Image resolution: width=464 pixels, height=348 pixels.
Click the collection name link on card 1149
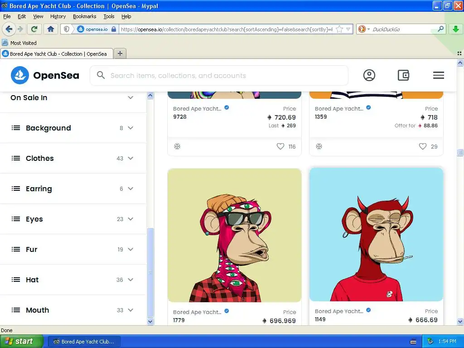coord(339,311)
